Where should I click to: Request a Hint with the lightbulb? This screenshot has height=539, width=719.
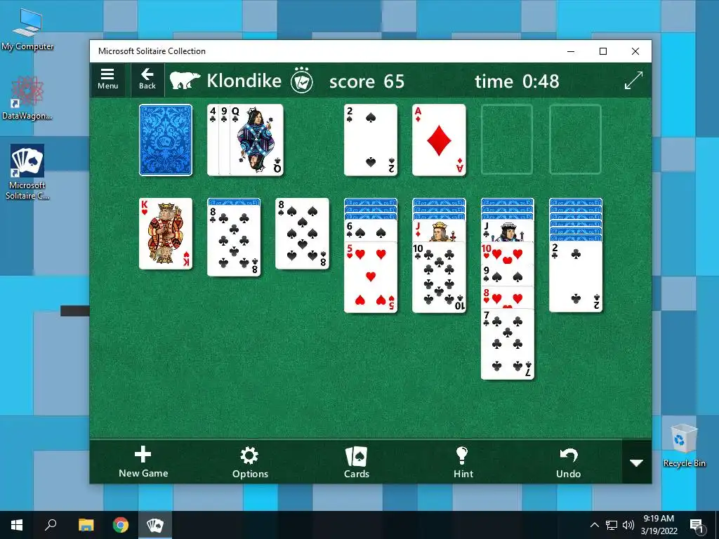(463, 462)
